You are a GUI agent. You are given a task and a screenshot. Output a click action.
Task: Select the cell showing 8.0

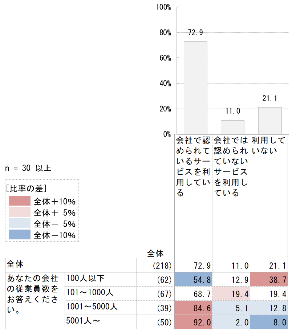pyautogui.click(x=269, y=322)
